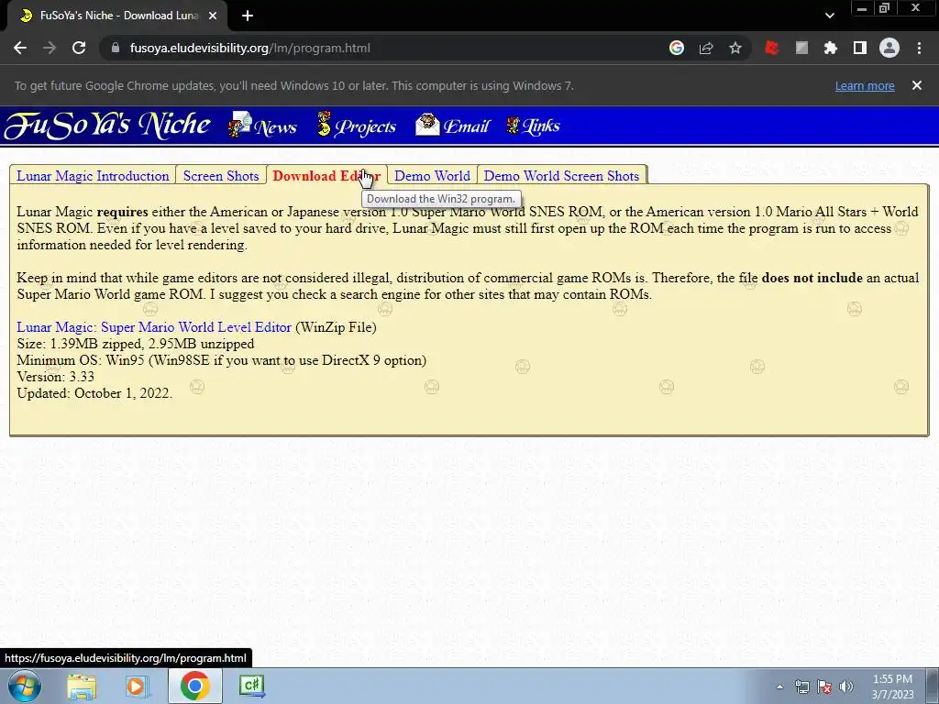Screen dimensions: 939x704
Task: Click the FuSoYa's Niche logo
Action: 108,125
